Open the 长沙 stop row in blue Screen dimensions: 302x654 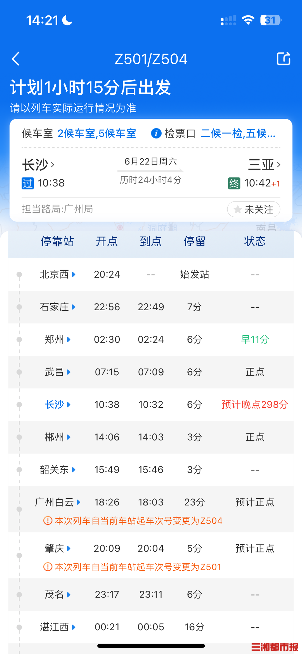coord(55,404)
